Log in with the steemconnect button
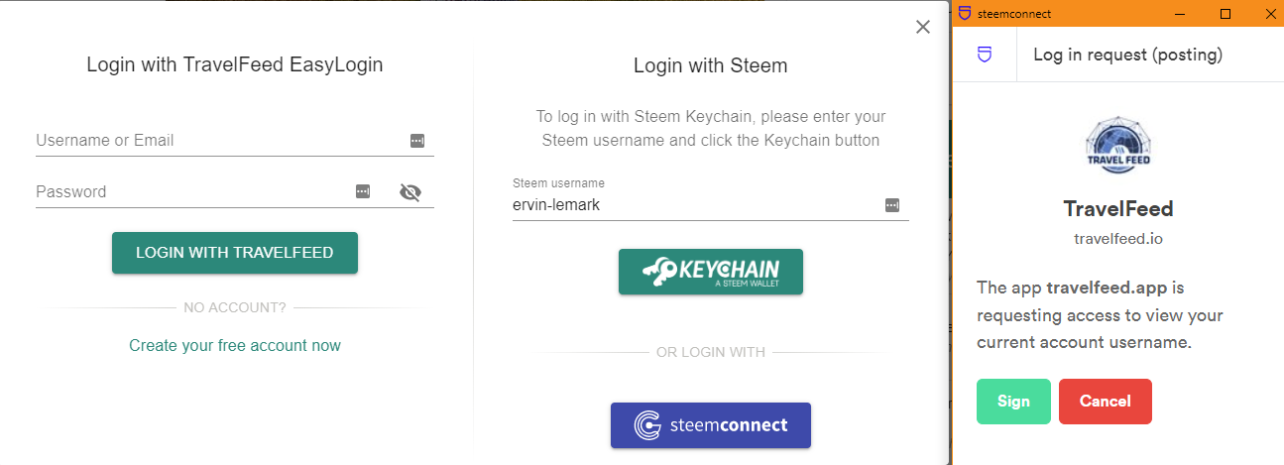Viewport: 1284px width, 465px height. coord(711,425)
